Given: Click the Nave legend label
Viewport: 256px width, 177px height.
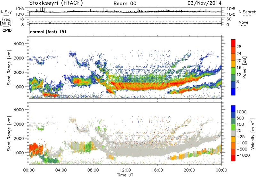Looking at the screenshot, I should [x=244, y=22].
